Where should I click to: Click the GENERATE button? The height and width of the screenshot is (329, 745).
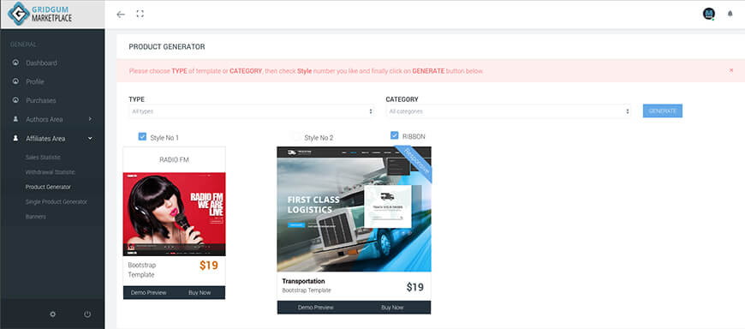(662, 111)
